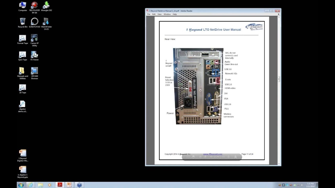Viewport: 335px width, 188px height.
Task: Open the Computer desktop icon
Action: click(23, 7)
